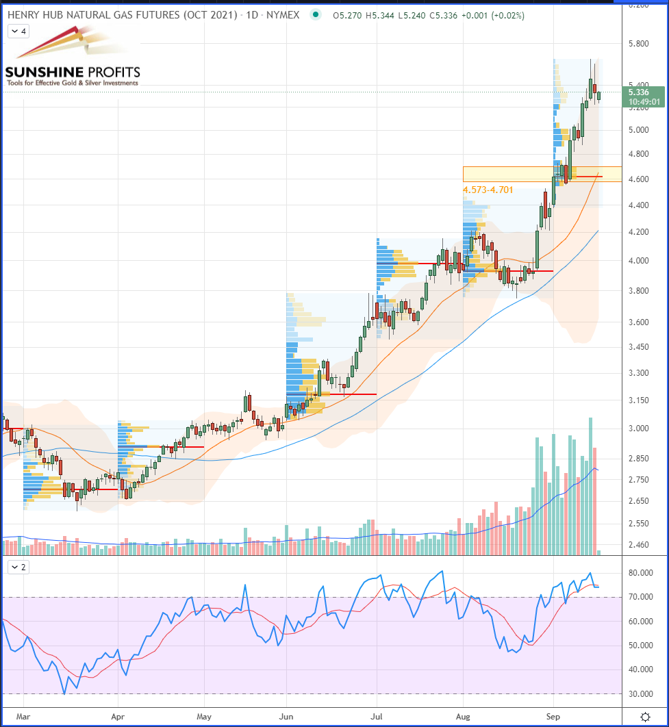Click the 5.800 price axis label
Screen dimensions: 669x727
pos(638,44)
